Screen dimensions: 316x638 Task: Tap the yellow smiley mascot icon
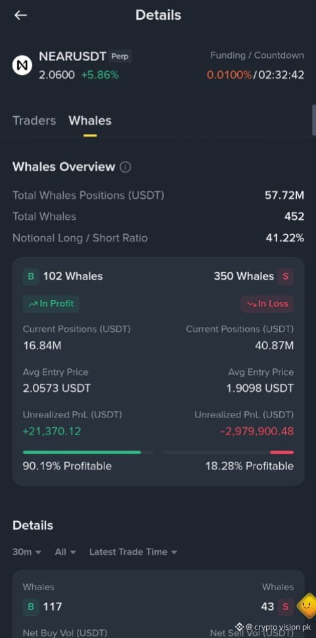point(307,606)
